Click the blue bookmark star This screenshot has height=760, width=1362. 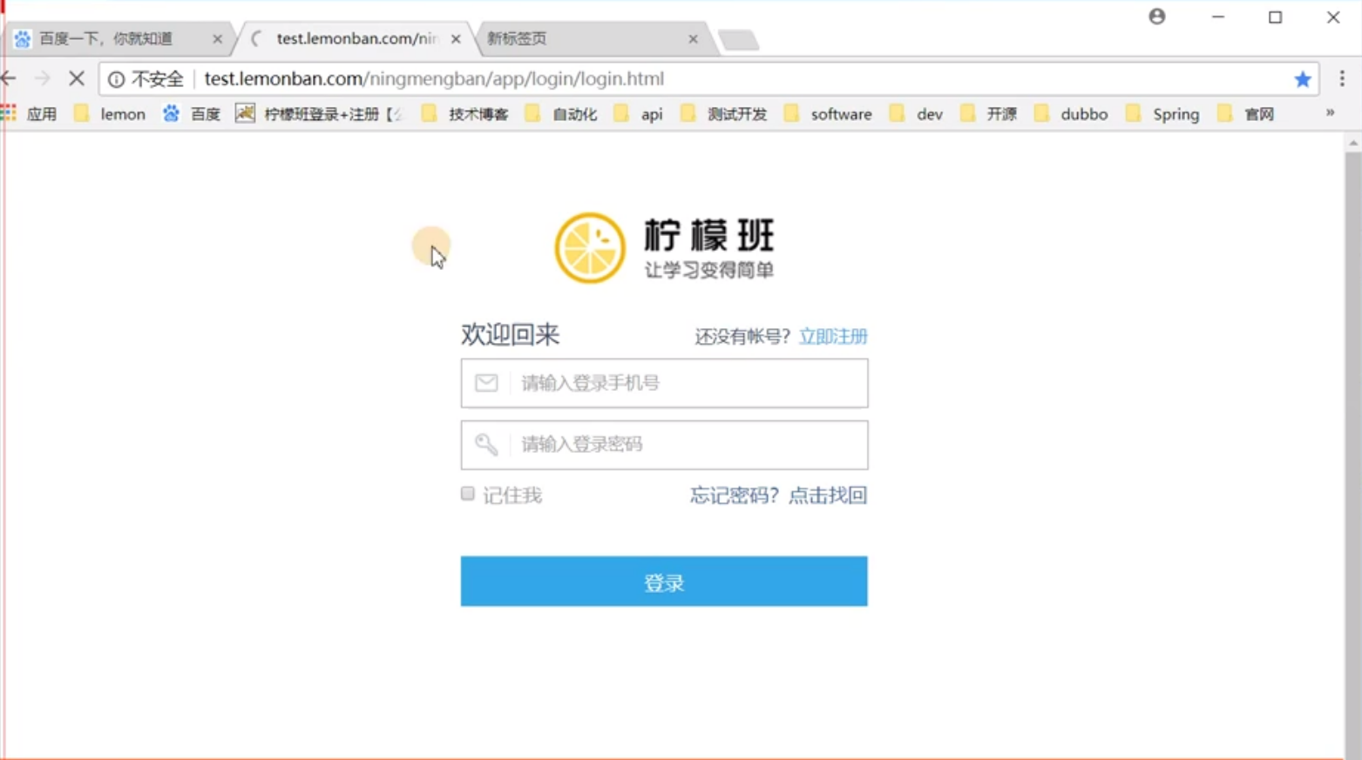coord(1303,79)
